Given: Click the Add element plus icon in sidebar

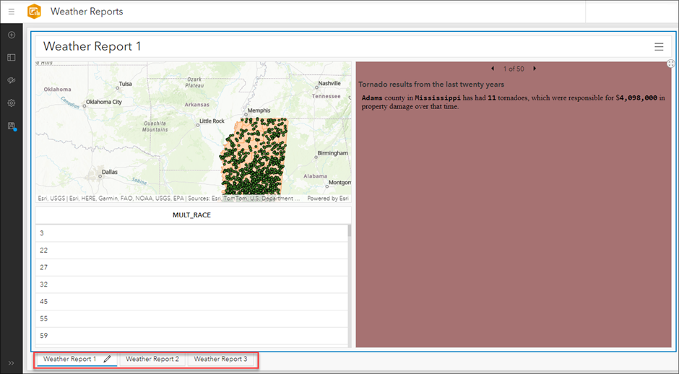Looking at the screenshot, I should click(12, 35).
